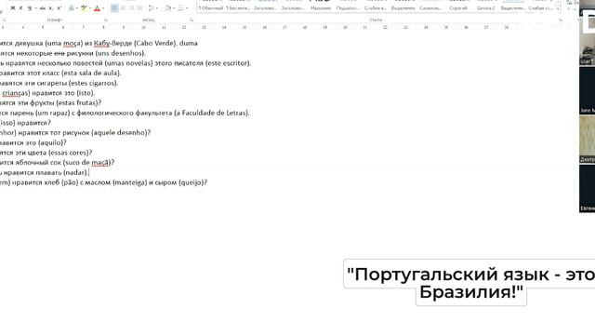Click the text "(esta sala de aula)"
This screenshot has width=595, height=335.
(91, 73)
